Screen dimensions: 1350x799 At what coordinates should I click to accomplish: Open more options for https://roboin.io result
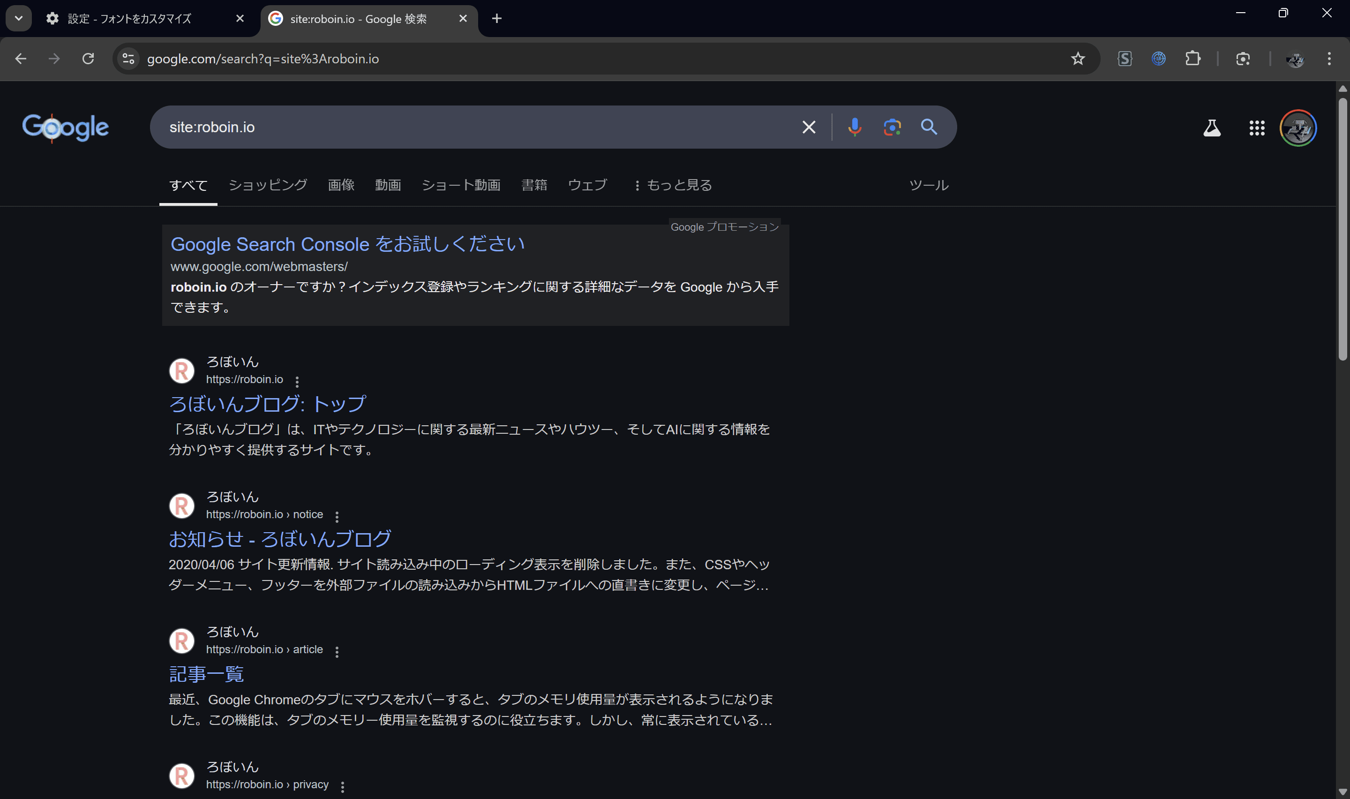297,381
